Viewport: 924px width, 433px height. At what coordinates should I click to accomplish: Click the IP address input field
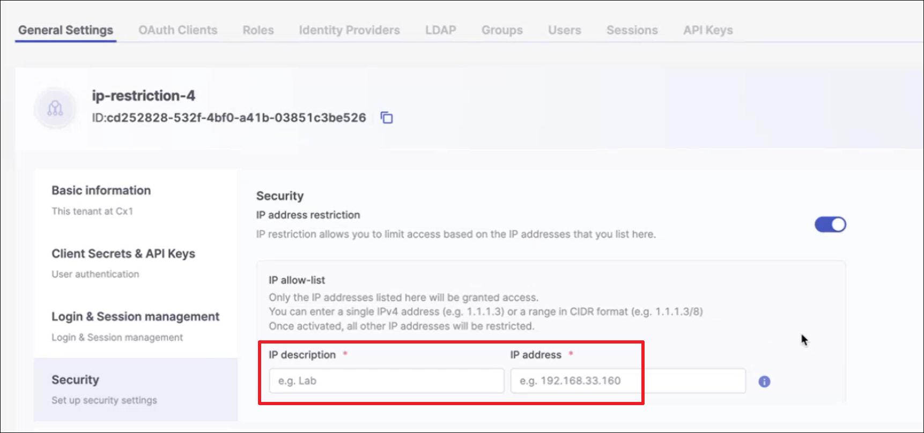click(627, 381)
